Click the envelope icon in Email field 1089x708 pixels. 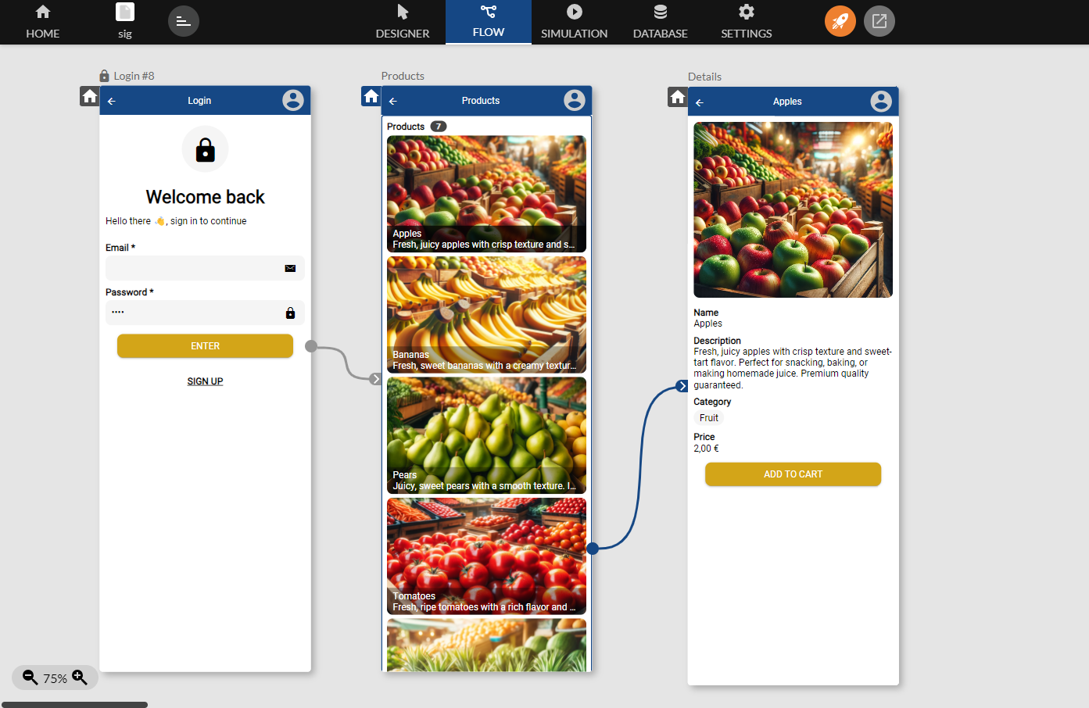(x=290, y=268)
